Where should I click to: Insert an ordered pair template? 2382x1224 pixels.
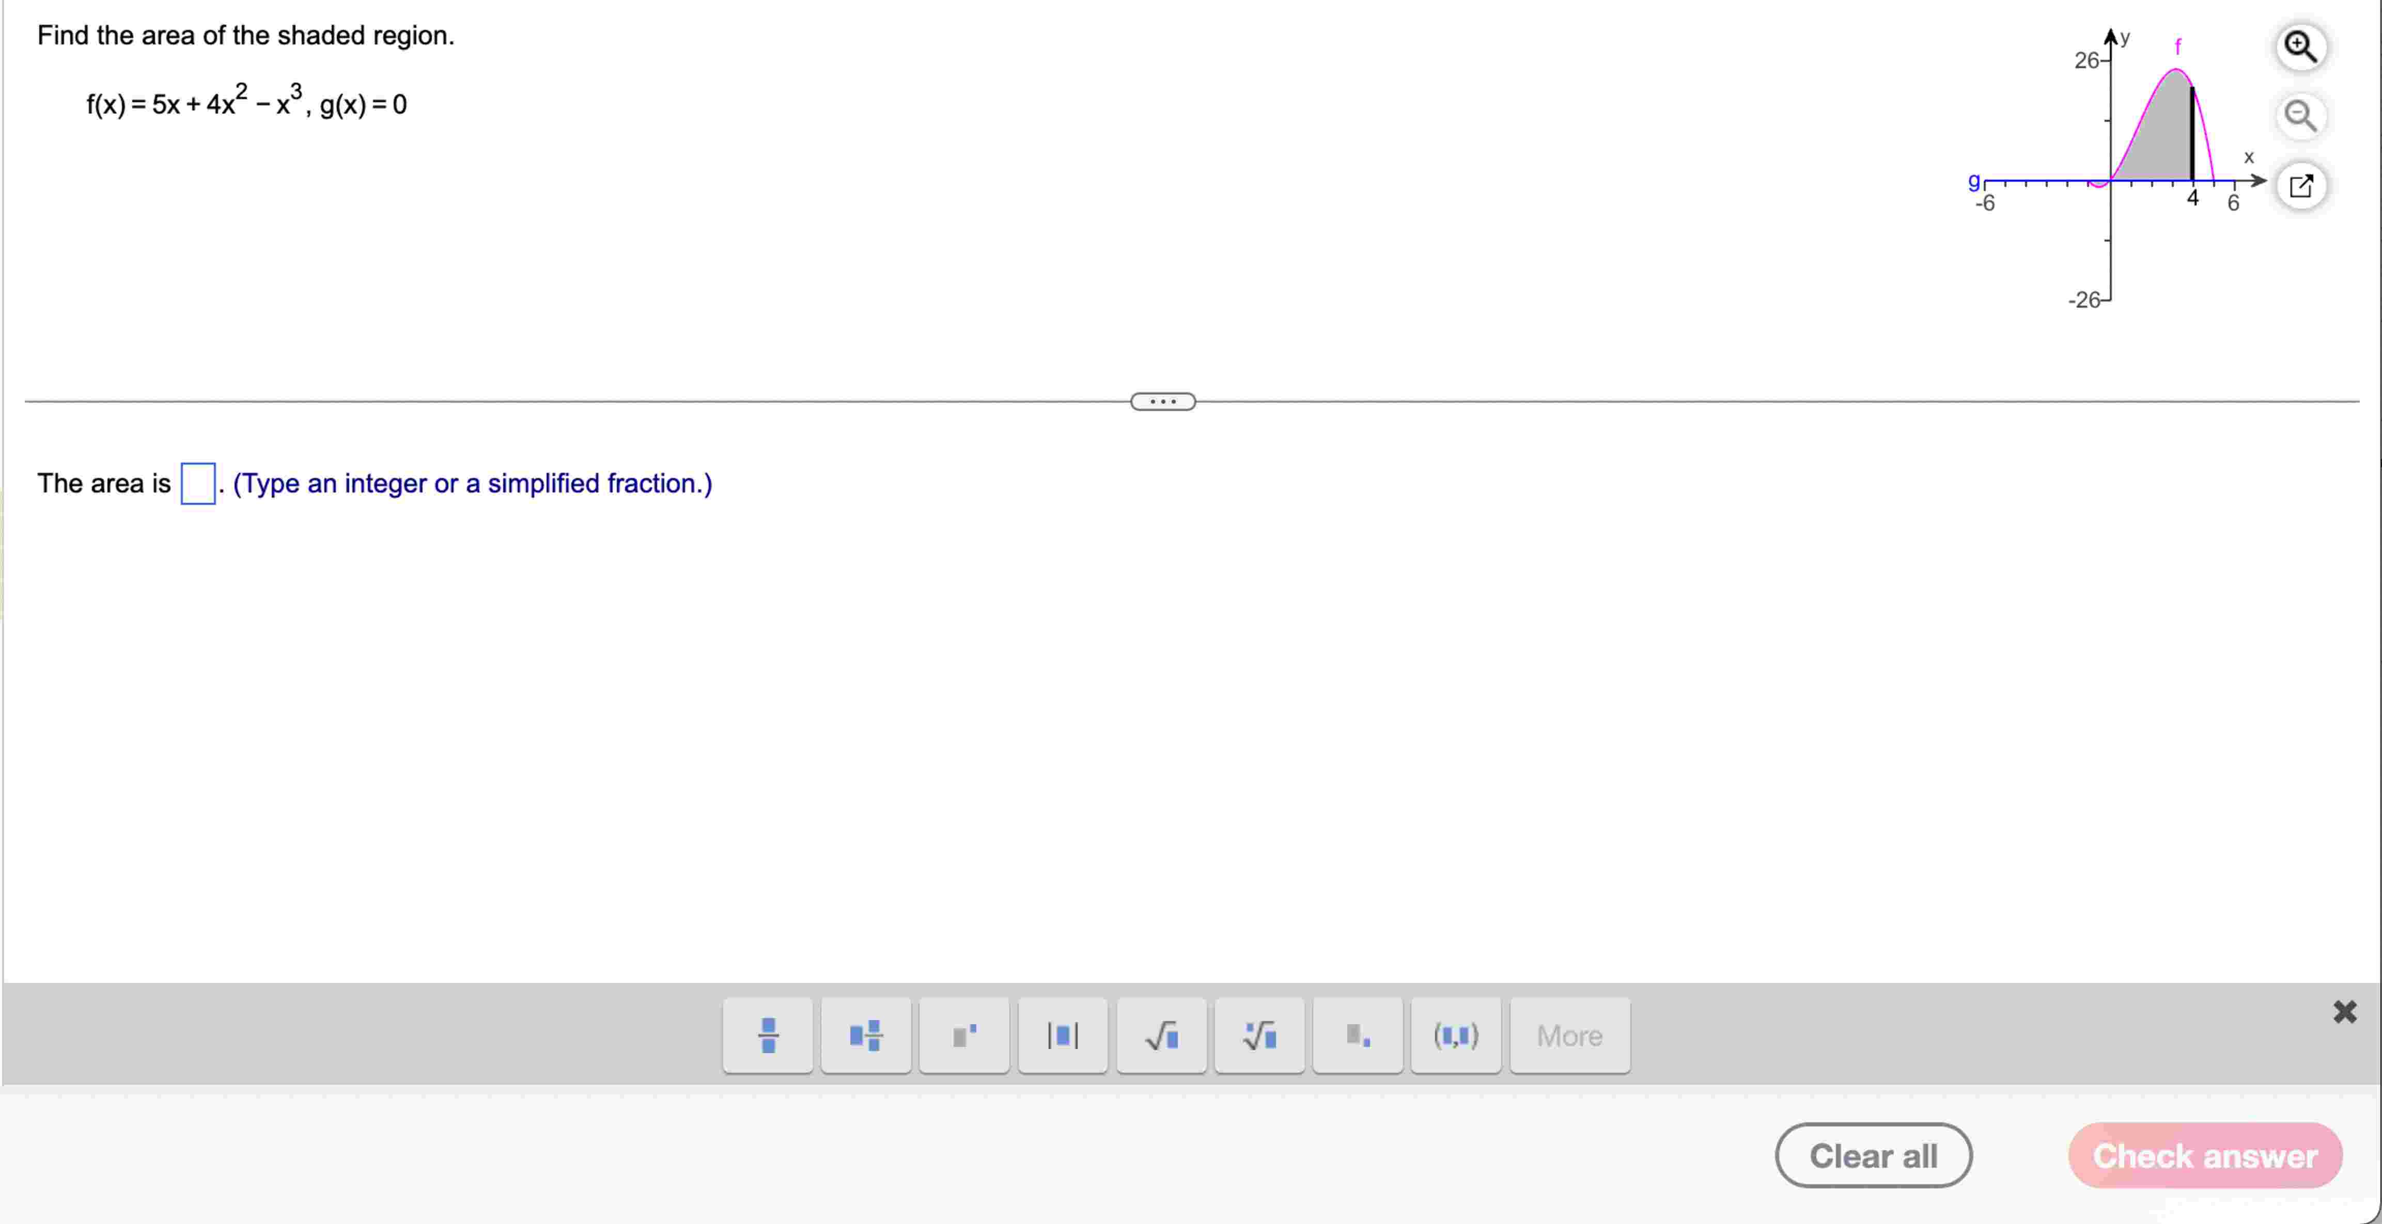click(x=1455, y=1036)
